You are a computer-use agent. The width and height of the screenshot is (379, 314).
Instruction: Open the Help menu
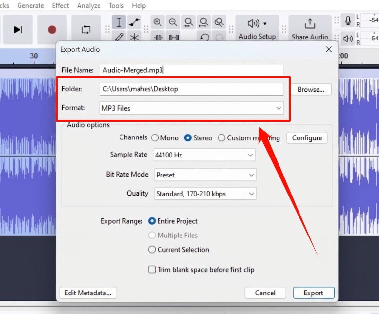(x=139, y=5)
